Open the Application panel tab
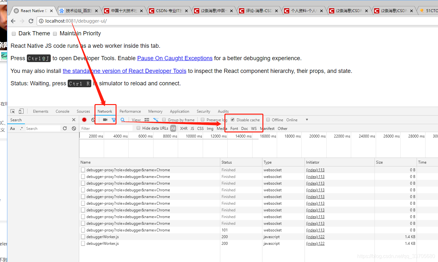438x262 pixels. pos(180,111)
